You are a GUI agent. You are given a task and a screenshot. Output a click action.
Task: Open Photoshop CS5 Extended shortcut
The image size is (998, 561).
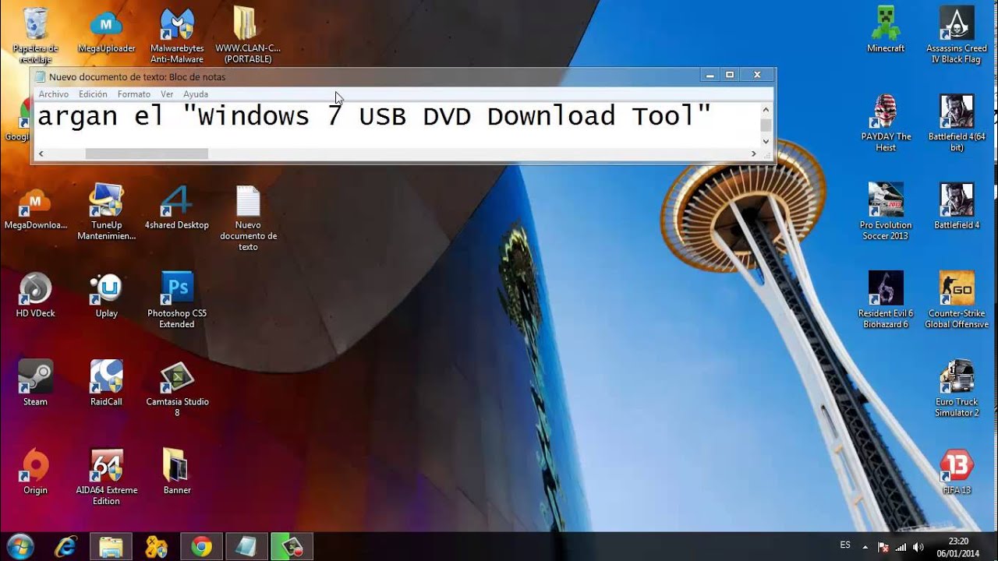pos(177,300)
